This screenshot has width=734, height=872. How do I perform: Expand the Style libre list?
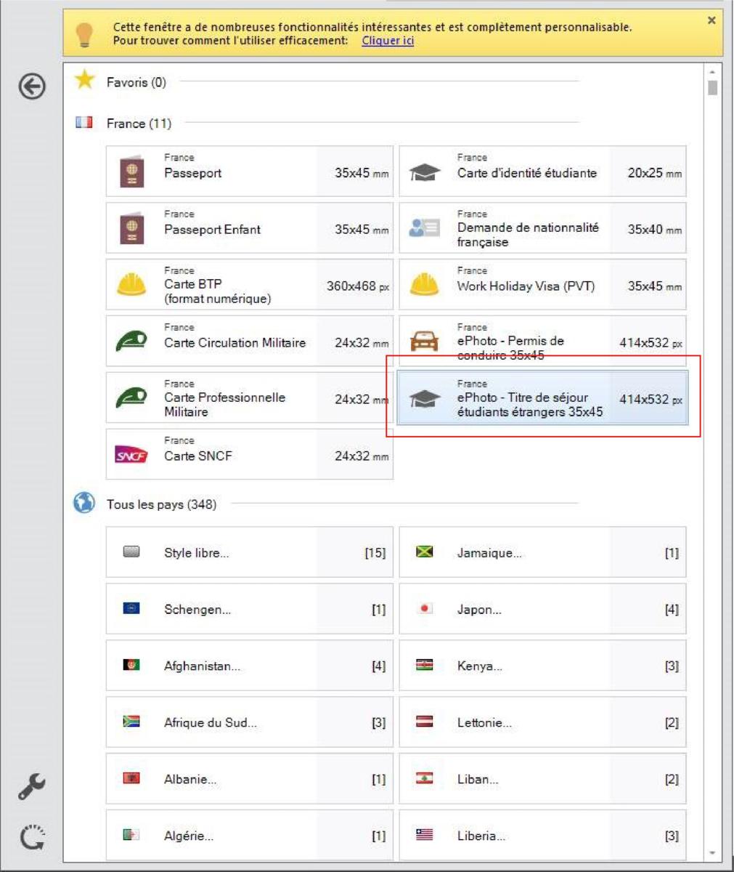click(249, 552)
